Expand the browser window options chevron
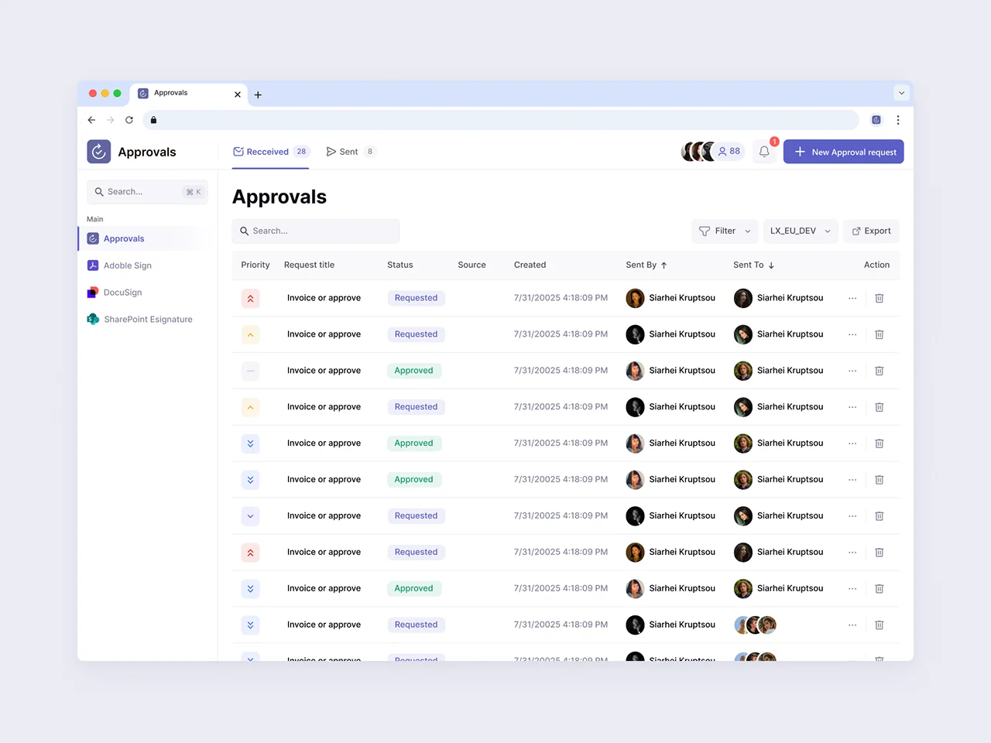 [900, 92]
